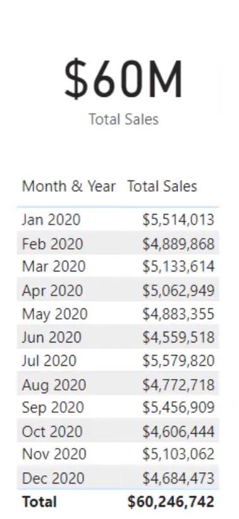The image size is (239, 519).
Task: Select the Jan 2020 row
Action: [118, 220]
